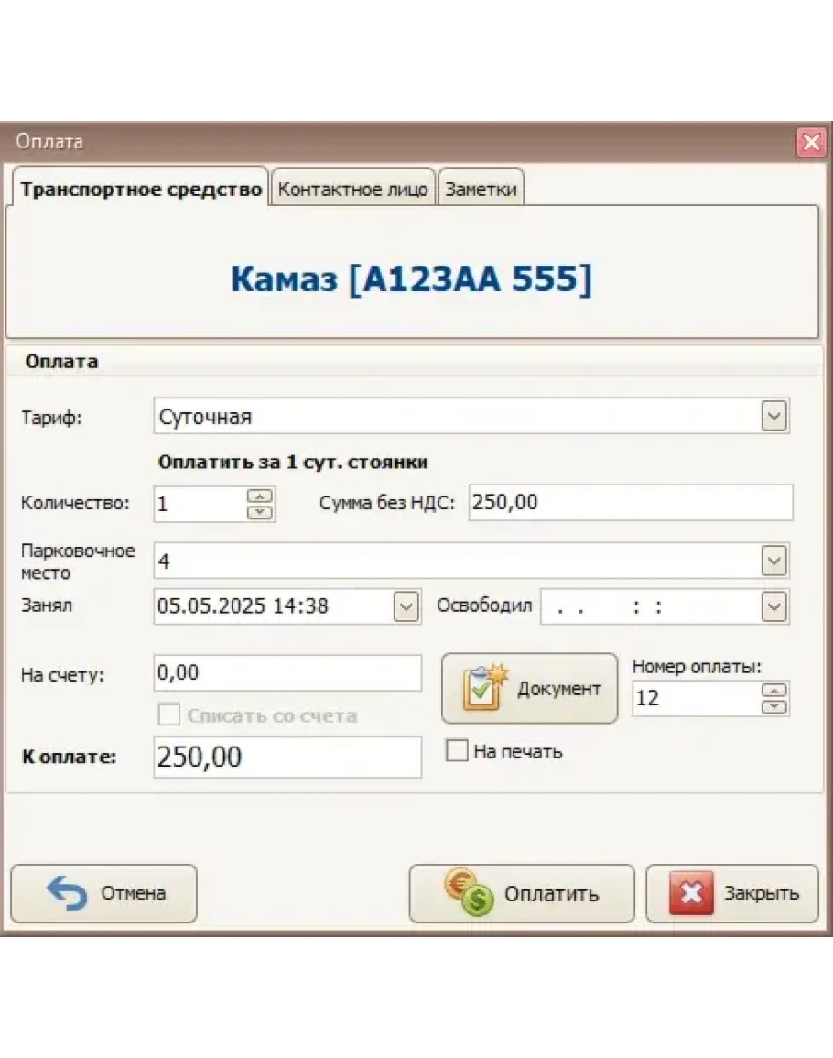The height and width of the screenshot is (1058, 833).
Task: Click the clipboard icon on Документ button
Action: click(484, 689)
